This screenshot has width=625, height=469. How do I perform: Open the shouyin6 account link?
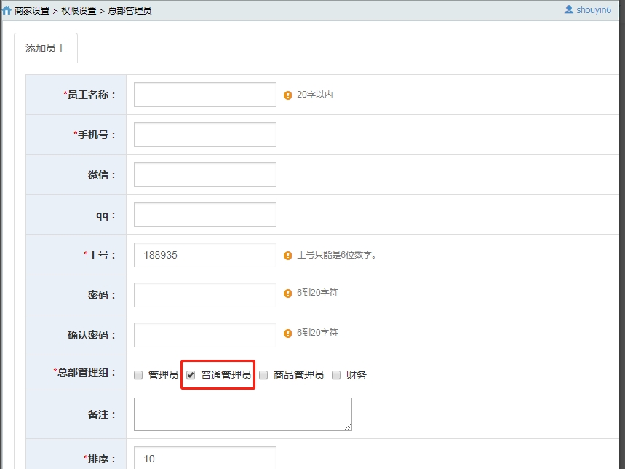click(594, 10)
